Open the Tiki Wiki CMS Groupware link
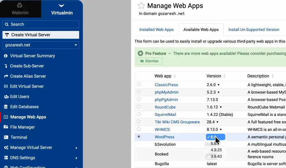The image size is (286, 168). (177, 122)
